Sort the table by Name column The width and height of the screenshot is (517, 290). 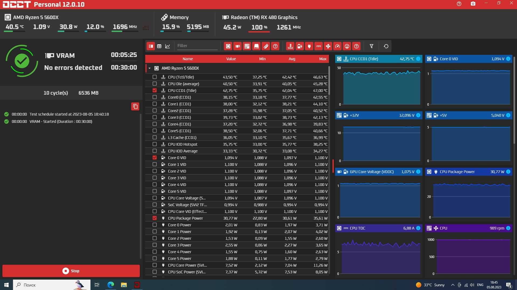point(188,59)
